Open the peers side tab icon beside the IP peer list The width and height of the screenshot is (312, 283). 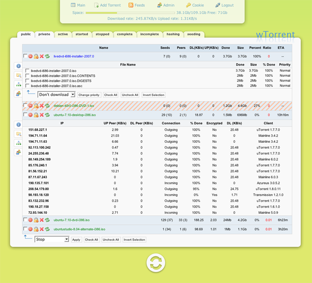point(18,152)
